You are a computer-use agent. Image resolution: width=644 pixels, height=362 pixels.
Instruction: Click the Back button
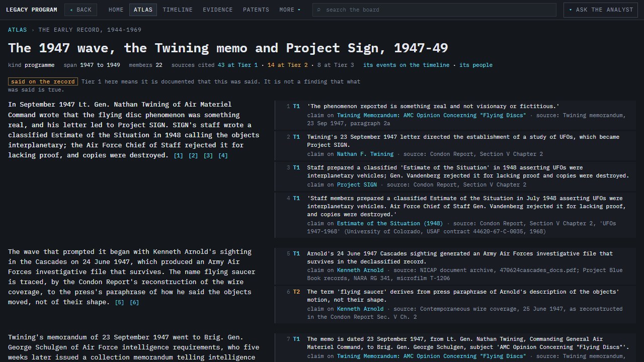coord(80,10)
